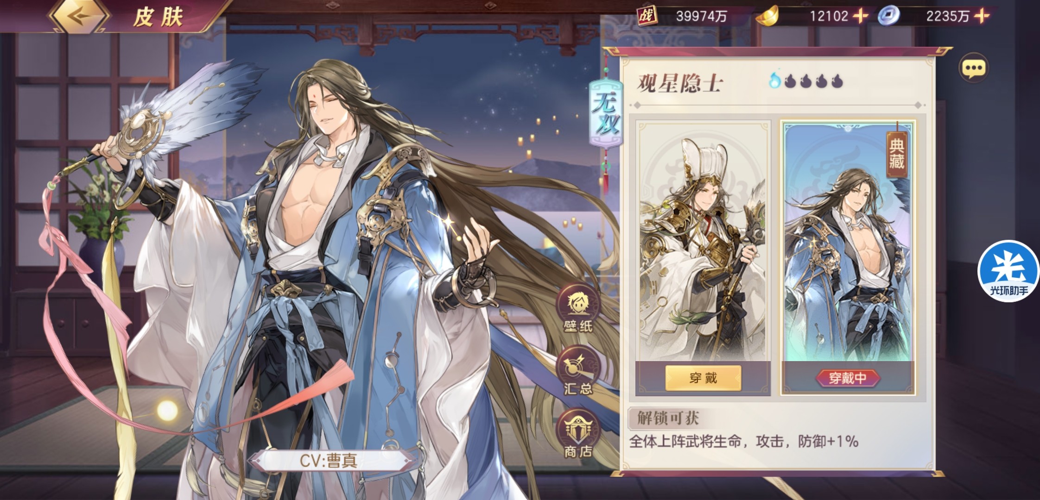1040x500 pixels.
Task: Open the 汇总 summary icon
Action: point(578,371)
